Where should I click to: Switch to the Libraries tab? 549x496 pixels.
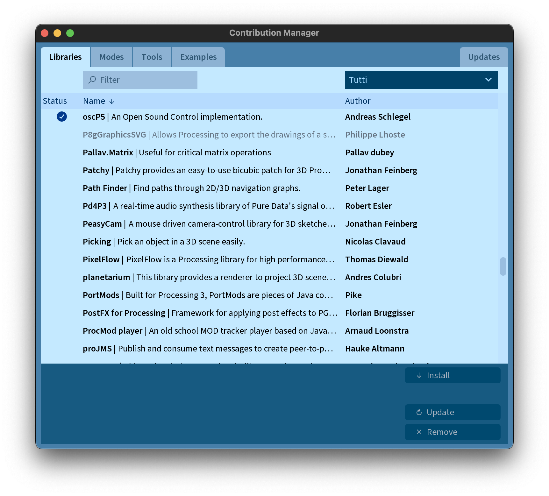point(65,57)
